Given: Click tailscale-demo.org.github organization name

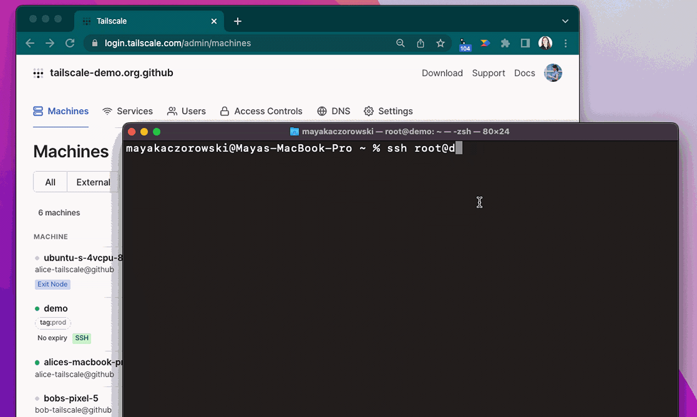Looking at the screenshot, I should click(x=111, y=73).
